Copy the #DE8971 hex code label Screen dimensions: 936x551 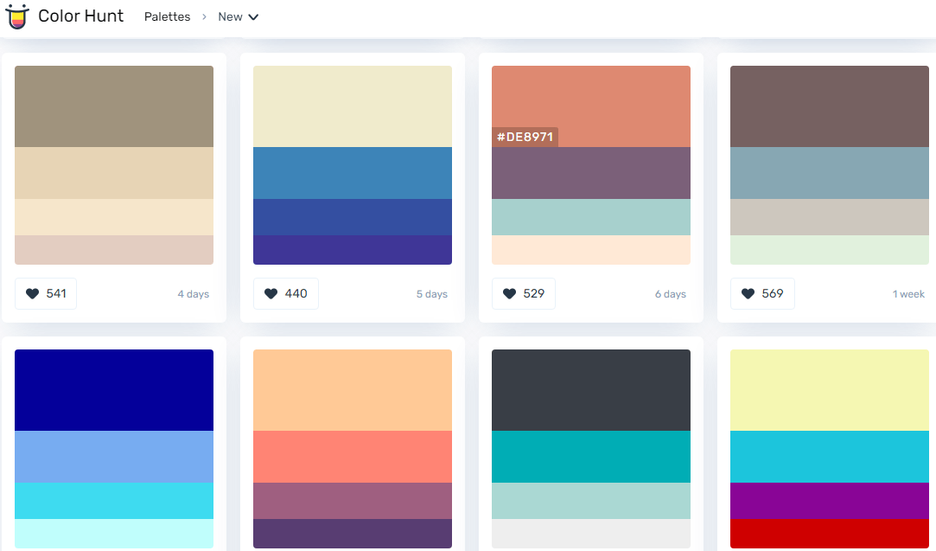pos(525,137)
